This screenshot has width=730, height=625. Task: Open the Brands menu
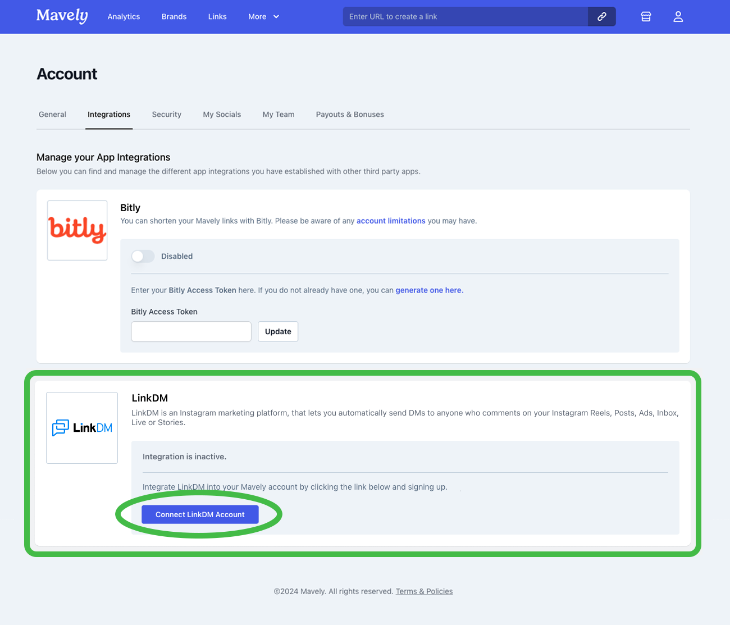(174, 17)
